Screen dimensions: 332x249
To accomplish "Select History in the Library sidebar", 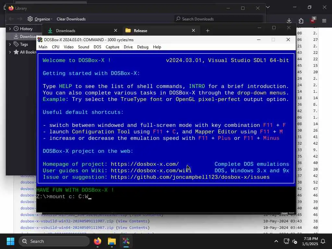I will point(26,29).
